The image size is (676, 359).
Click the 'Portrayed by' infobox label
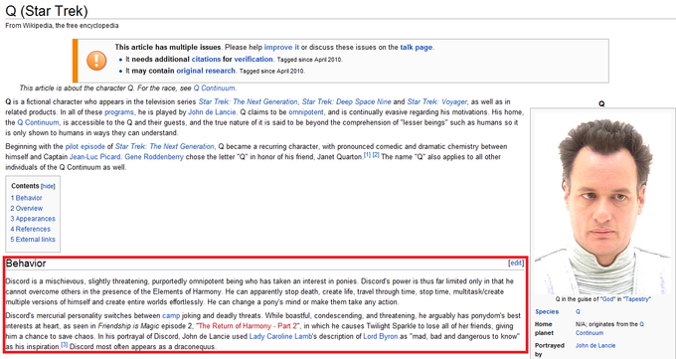point(550,350)
